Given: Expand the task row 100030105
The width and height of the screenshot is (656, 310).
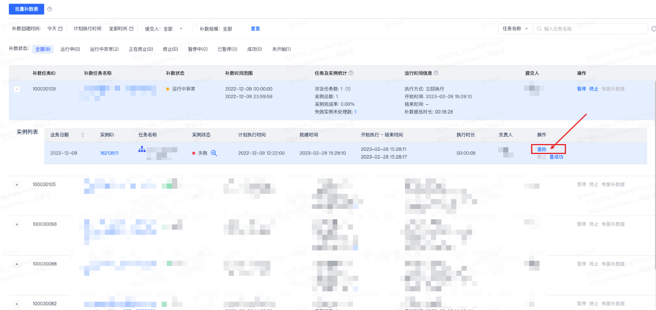Looking at the screenshot, I should coord(17,185).
